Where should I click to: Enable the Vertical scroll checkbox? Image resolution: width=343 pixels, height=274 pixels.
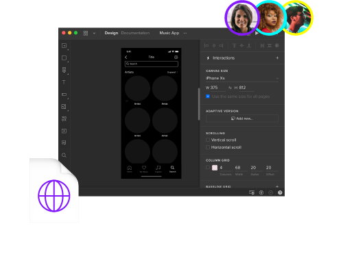[x=208, y=140]
